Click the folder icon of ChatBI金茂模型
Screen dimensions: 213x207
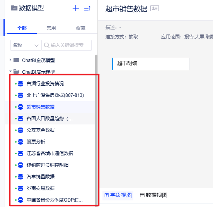point(16,60)
